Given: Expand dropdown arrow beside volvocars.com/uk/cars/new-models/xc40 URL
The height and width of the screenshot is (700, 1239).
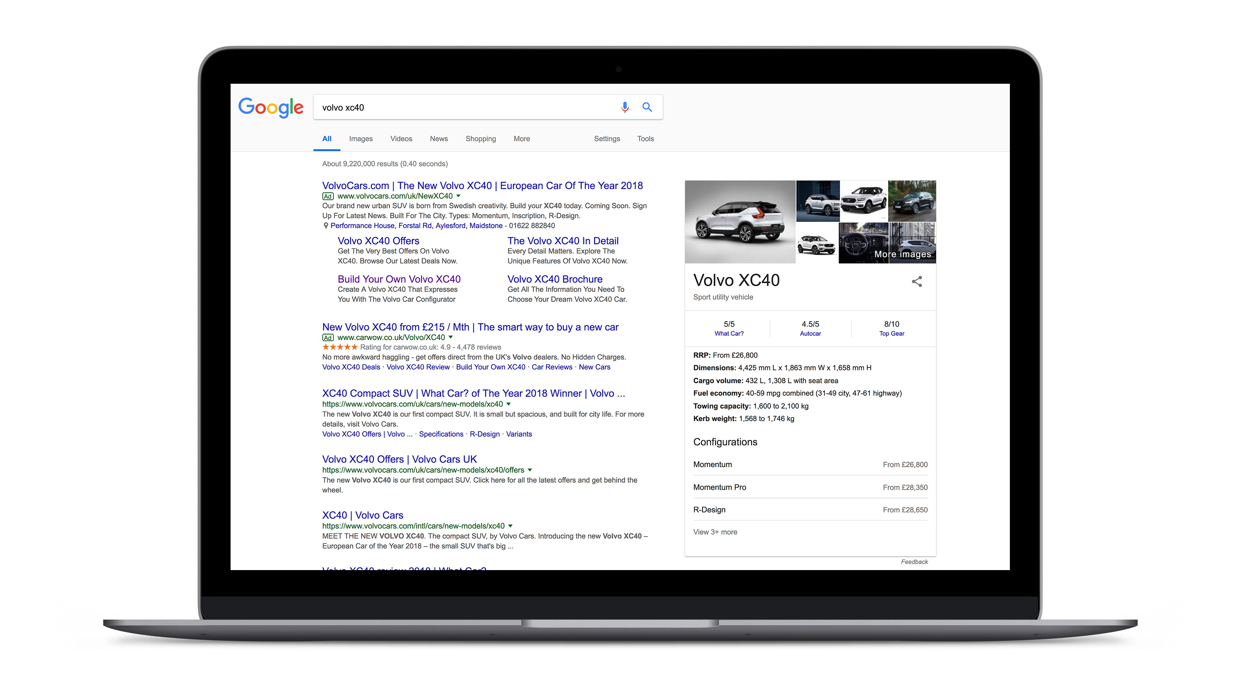Looking at the screenshot, I should tap(508, 404).
